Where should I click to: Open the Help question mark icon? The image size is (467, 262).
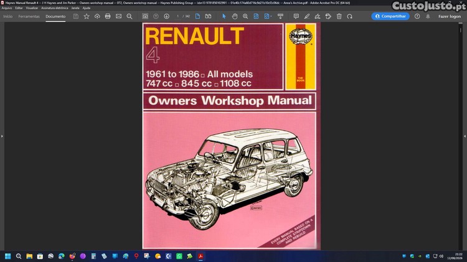(417, 16)
